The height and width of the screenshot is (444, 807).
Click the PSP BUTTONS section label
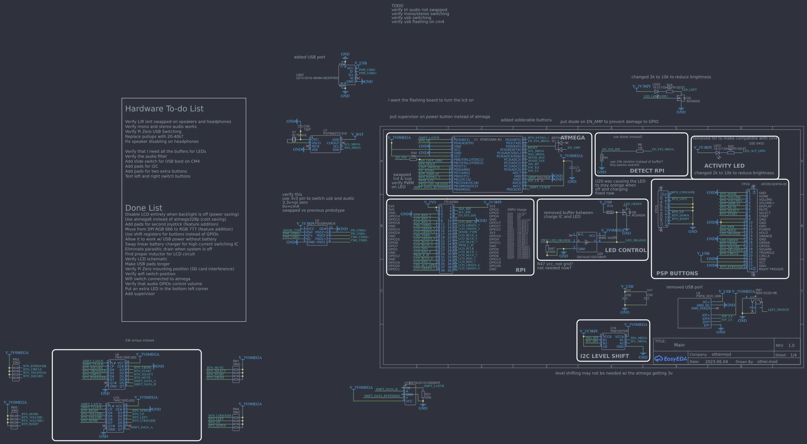[x=677, y=273]
